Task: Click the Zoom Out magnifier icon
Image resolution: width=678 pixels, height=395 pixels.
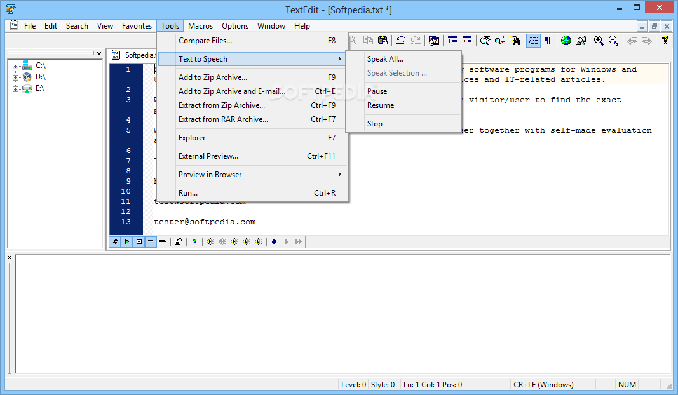Action: click(x=614, y=40)
